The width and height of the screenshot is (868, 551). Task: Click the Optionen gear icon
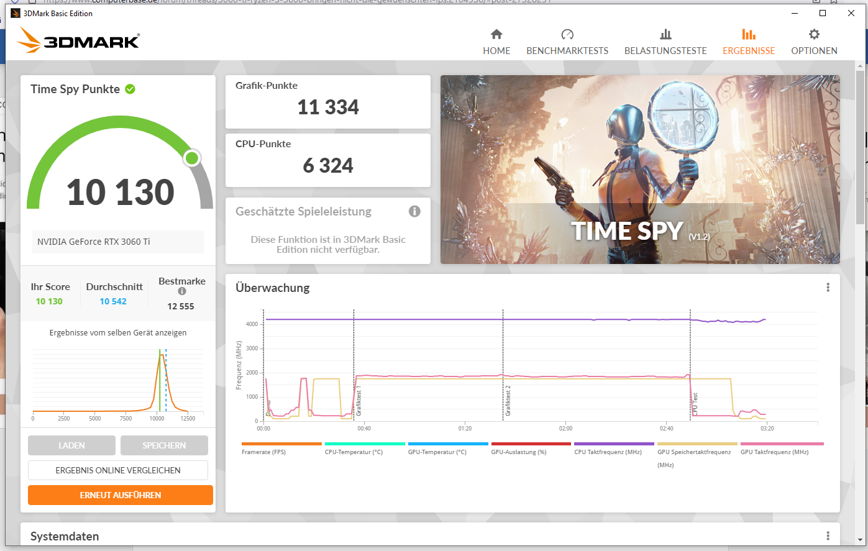tap(814, 34)
